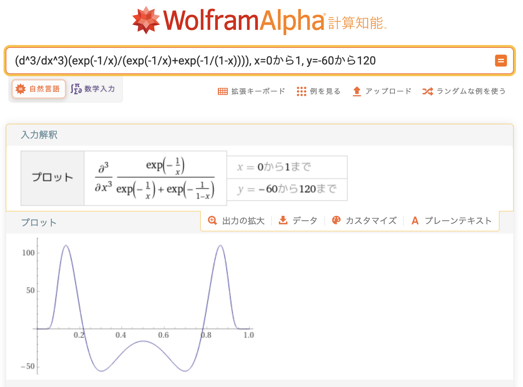Click the プロット label in the input table
Viewport: 523px width, 387px height.
coord(53,177)
